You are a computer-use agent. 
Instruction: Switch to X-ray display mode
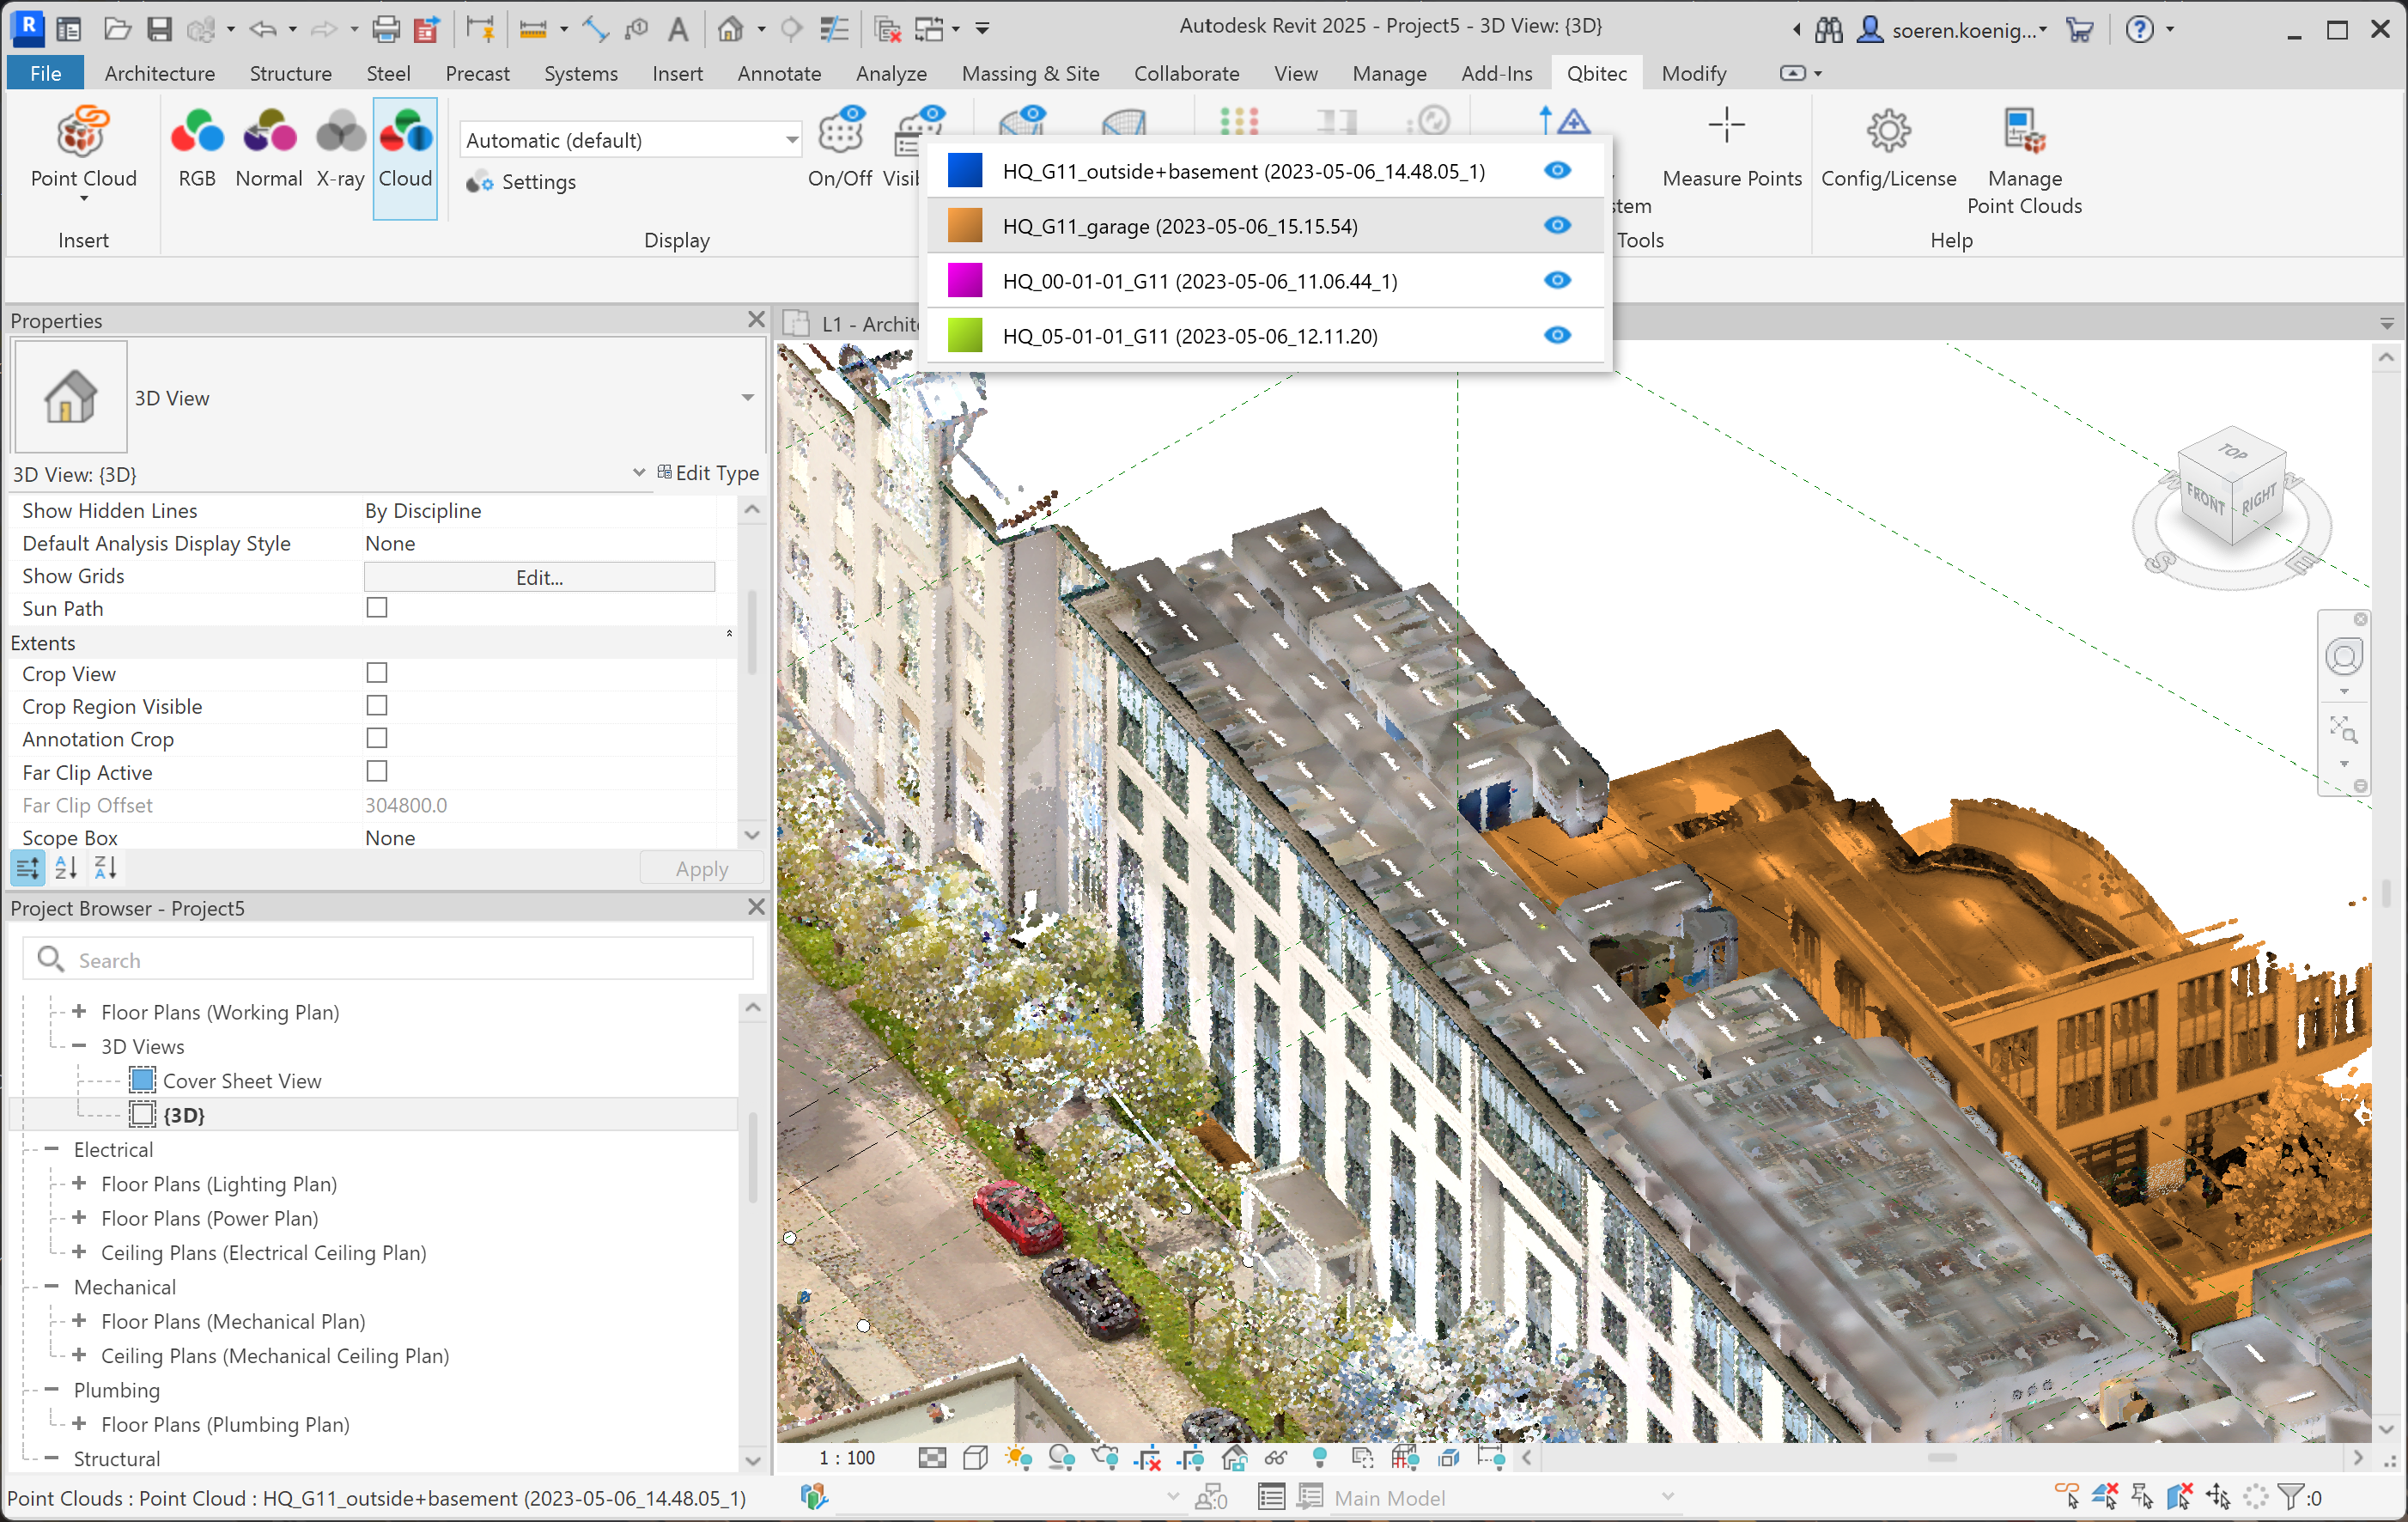click(340, 133)
